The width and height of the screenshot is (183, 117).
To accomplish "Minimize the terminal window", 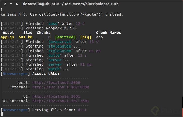I will coord(11,4).
